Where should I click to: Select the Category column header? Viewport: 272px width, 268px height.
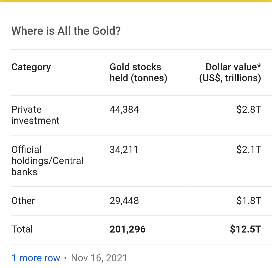click(x=31, y=67)
